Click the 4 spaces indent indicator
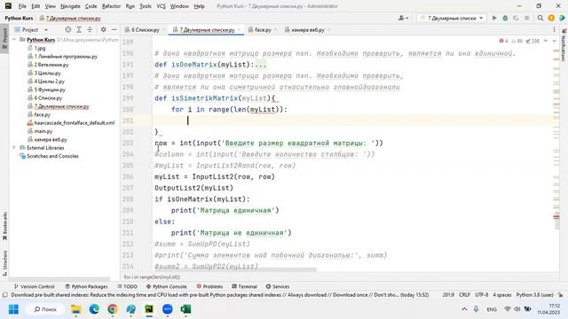568x319 pixels. pos(502,295)
